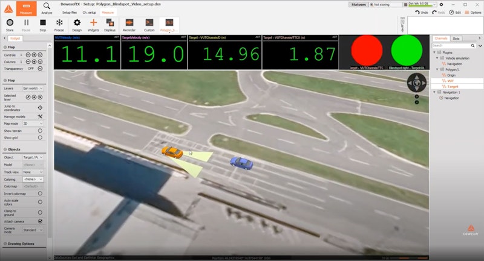Enable Show terrain option
This screenshot has width=484, height=261.
40,131
